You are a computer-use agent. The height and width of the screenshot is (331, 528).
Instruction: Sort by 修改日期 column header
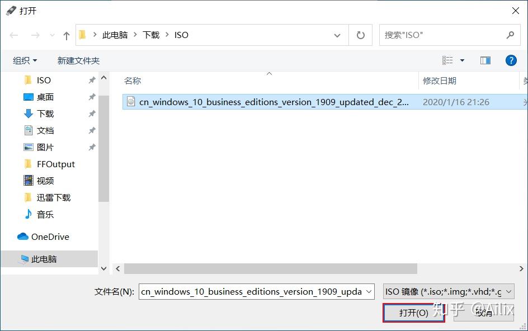(440, 81)
